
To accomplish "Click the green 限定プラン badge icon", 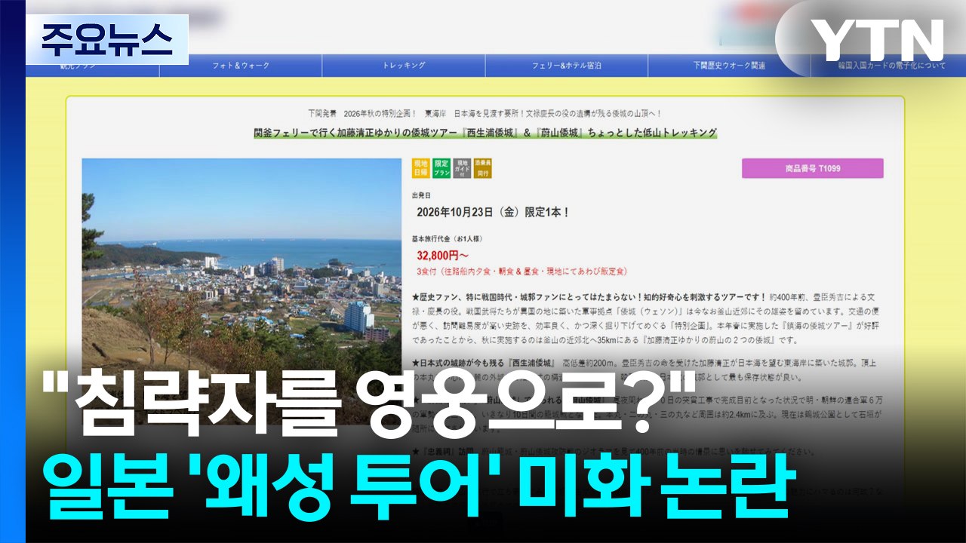I will 441,168.
